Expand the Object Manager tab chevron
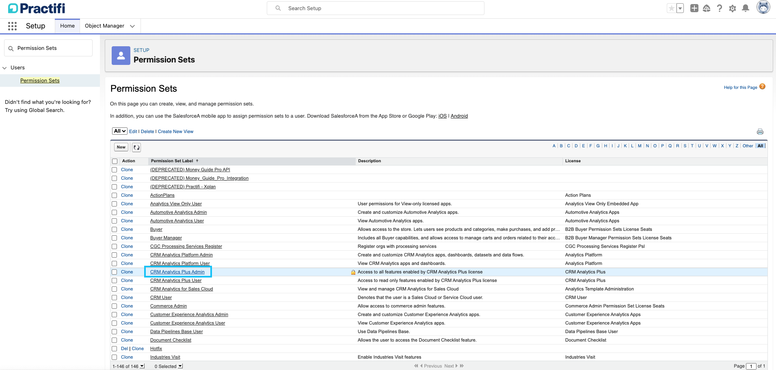This screenshot has width=776, height=370. (132, 26)
